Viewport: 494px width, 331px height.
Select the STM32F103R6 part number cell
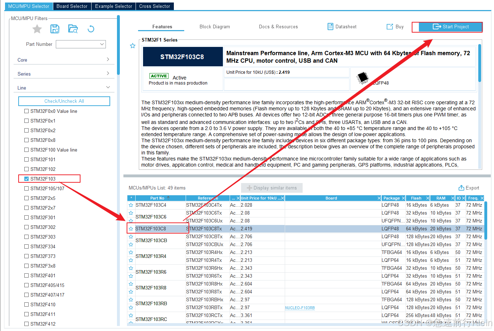160,272
